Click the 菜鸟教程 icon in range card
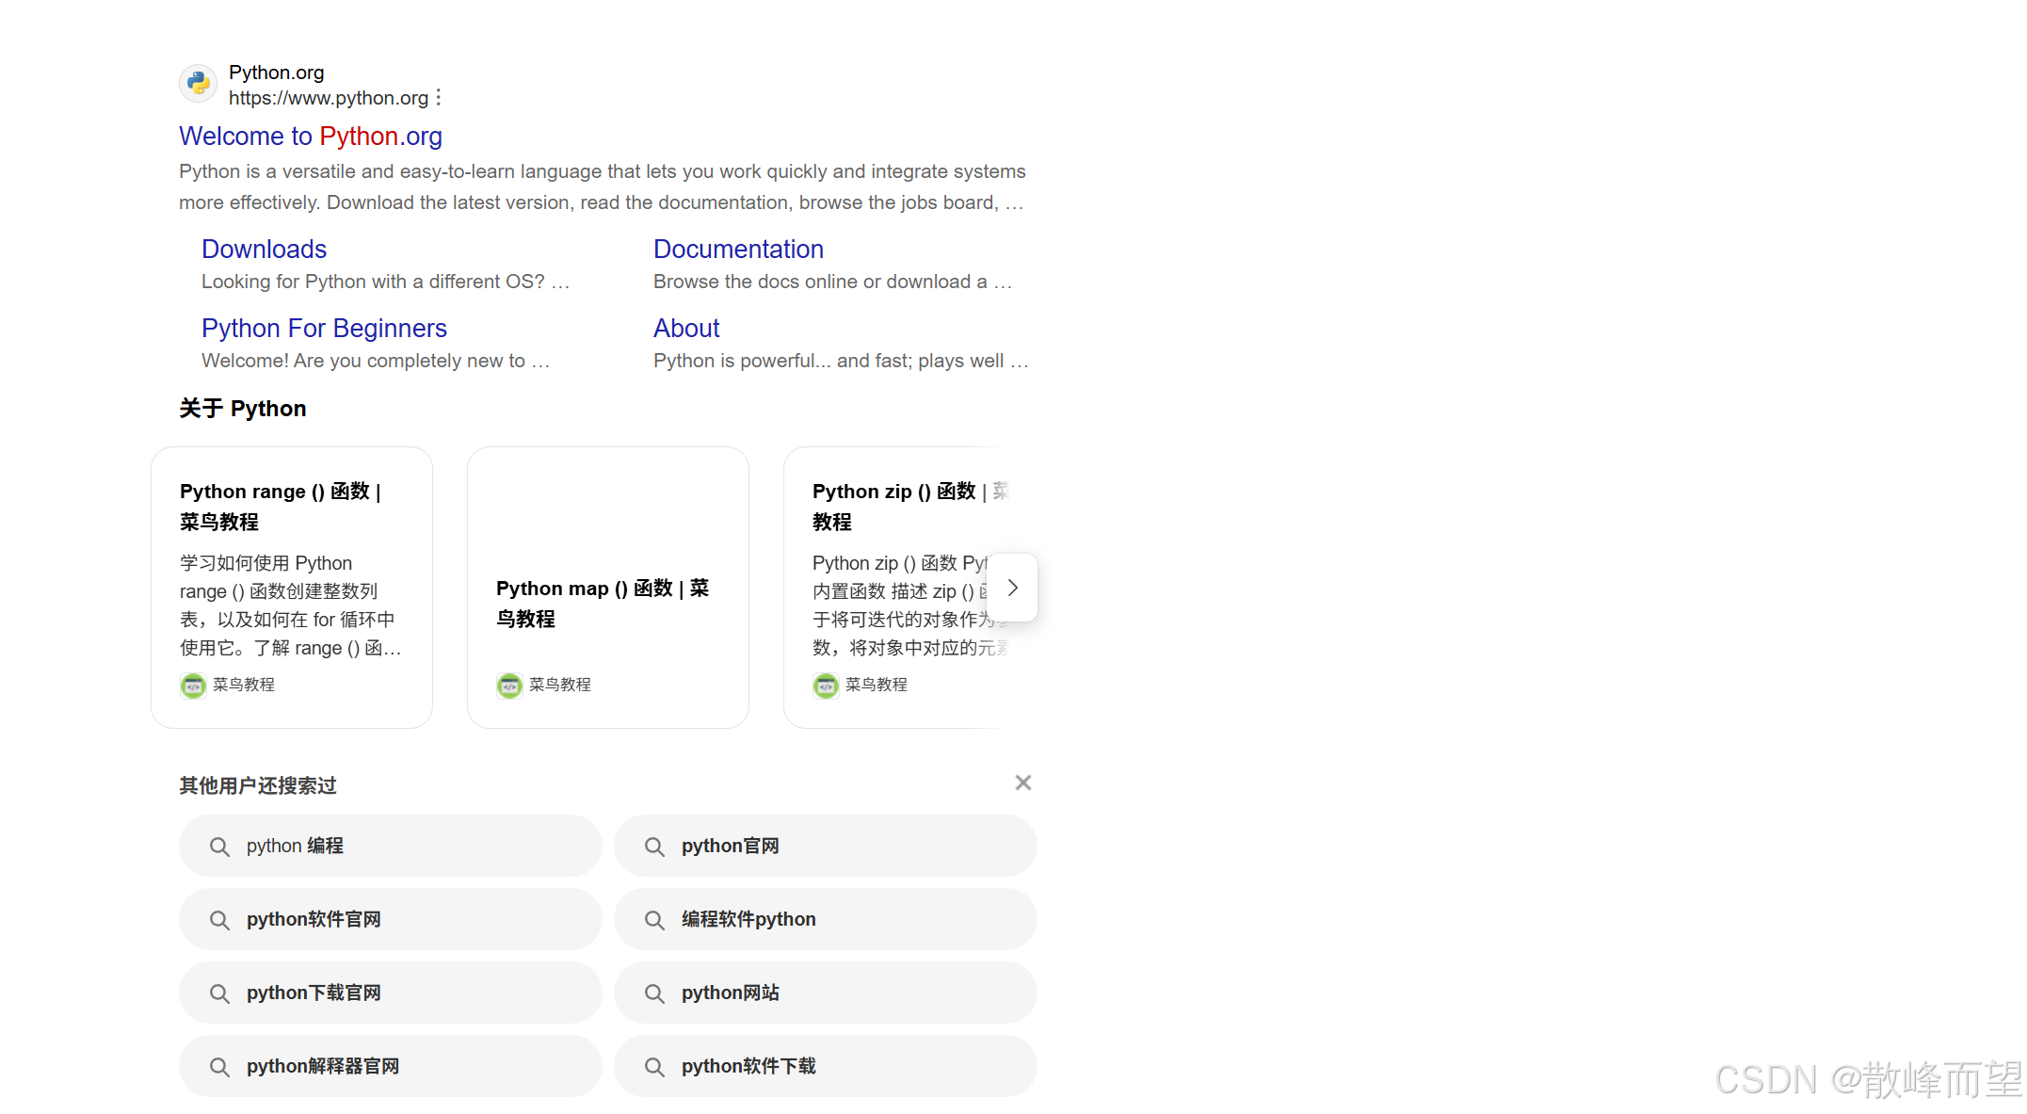Image resolution: width=2027 pixels, height=1114 pixels. tap(193, 686)
